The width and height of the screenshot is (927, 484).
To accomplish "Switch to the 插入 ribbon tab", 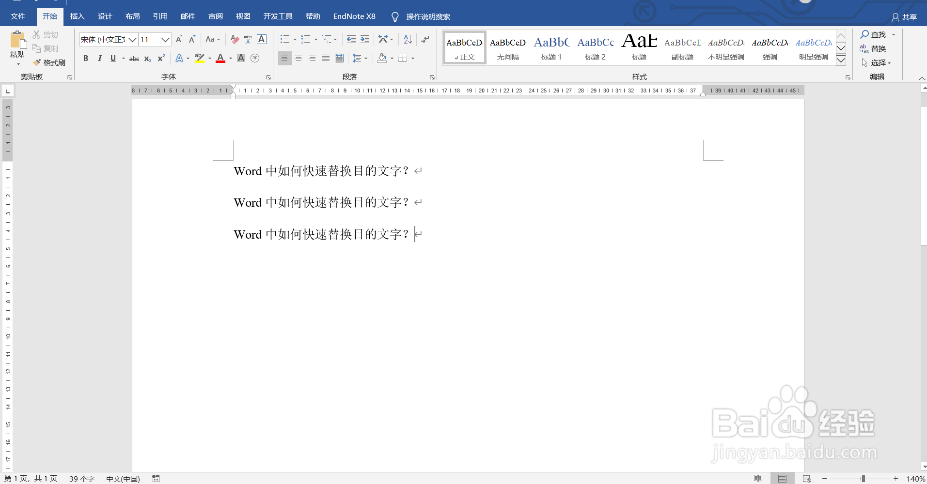I will click(77, 16).
